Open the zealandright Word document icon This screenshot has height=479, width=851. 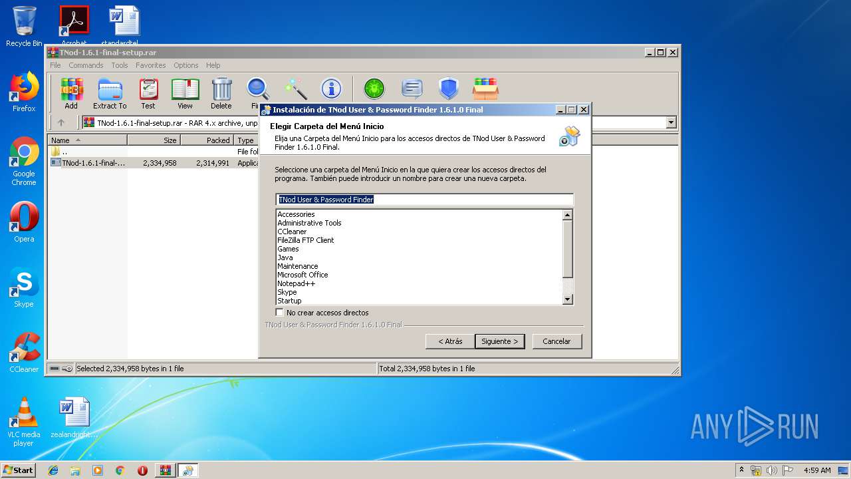click(x=74, y=418)
